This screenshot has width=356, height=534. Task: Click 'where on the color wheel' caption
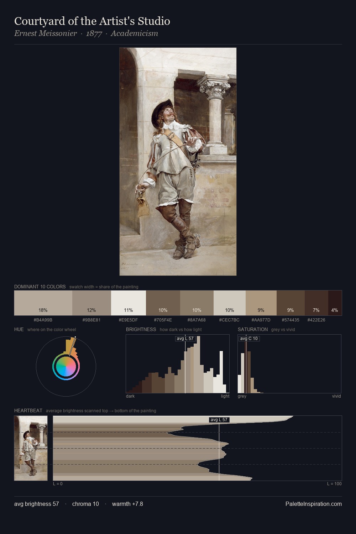(52, 330)
